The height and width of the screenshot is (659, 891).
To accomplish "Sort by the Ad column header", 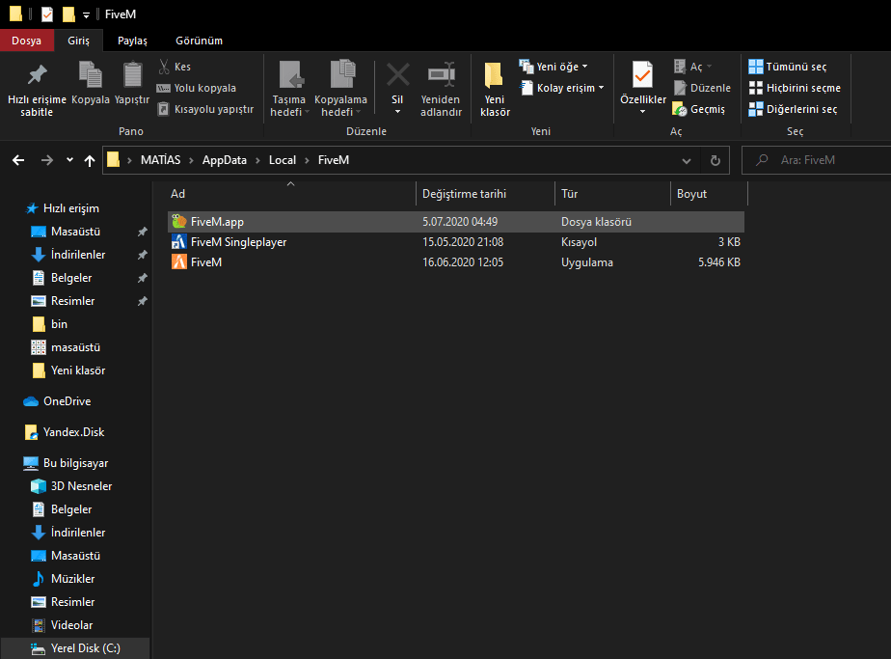I will [x=290, y=194].
